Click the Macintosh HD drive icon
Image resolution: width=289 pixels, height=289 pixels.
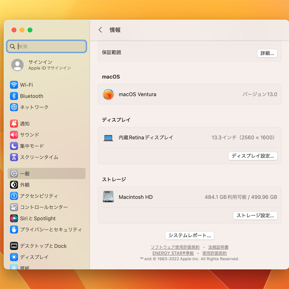tap(108, 197)
